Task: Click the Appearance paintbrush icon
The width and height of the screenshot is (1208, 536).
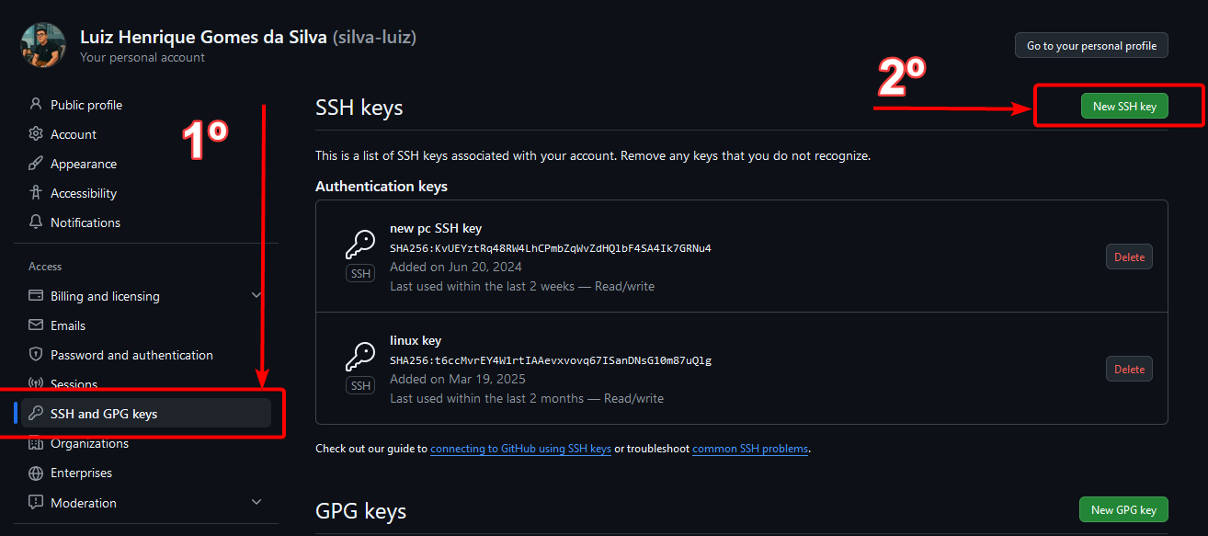Action: [x=36, y=164]
